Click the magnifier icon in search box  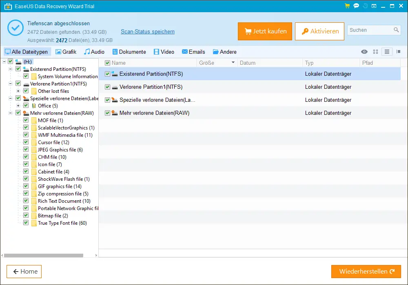(396, 30)
